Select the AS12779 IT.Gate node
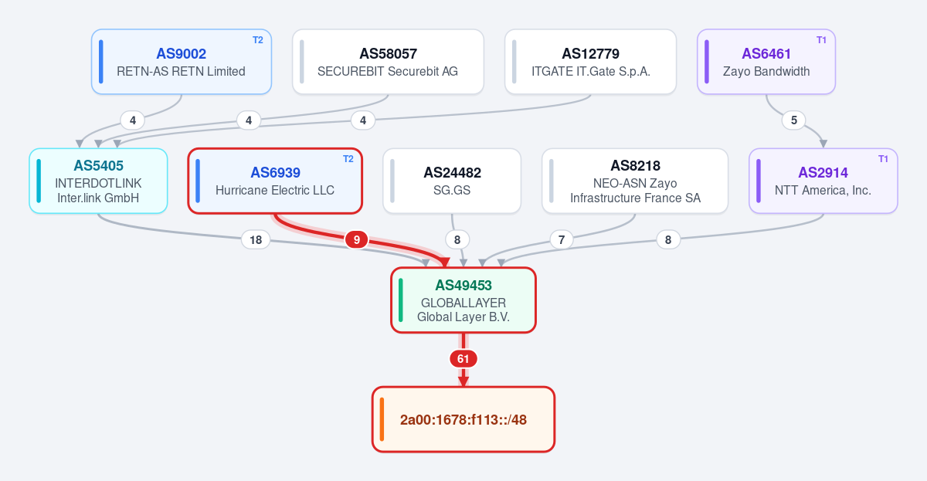The width and height of the screenshot is (927, 481). point(591,62)
